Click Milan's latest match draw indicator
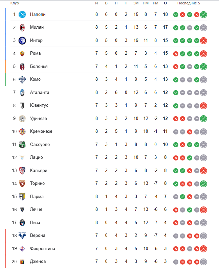Screen dimensions: 219x271 [x=203, y=28]
